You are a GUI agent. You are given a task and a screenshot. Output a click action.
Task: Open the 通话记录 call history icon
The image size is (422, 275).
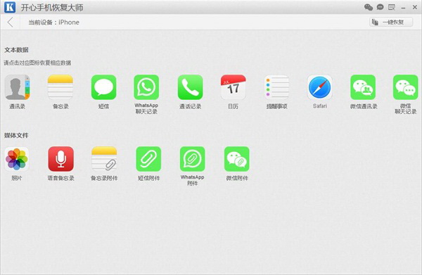[x=191, y=87]
